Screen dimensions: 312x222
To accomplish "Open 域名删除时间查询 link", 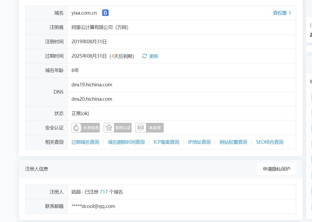I will point(126,142).
